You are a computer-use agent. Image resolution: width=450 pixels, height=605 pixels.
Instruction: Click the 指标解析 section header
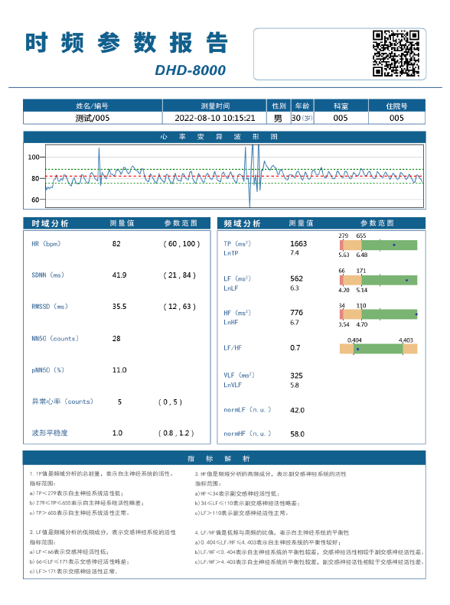[x=224, y=458]
